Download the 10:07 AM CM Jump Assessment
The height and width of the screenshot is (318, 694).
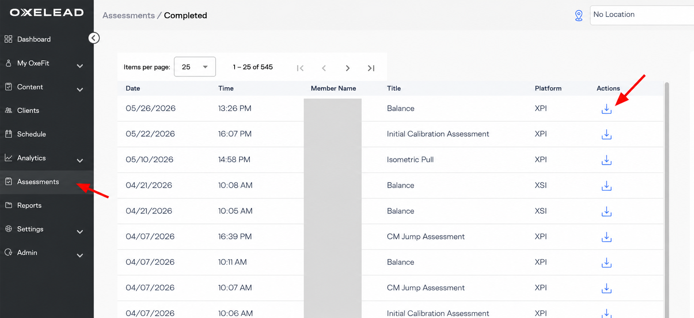(606, 288)
